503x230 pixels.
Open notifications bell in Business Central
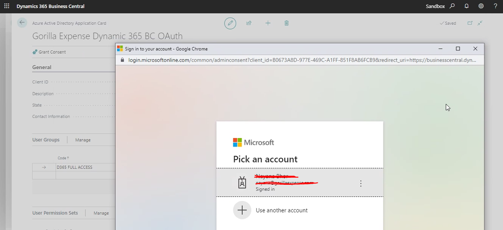467,6
